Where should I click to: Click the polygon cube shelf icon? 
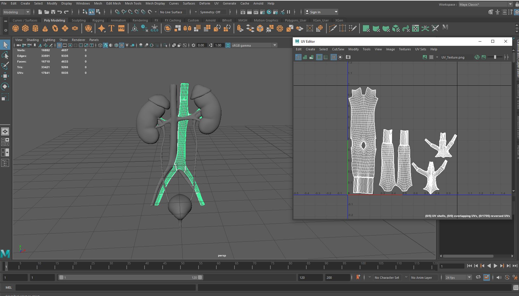coord(25,29)
